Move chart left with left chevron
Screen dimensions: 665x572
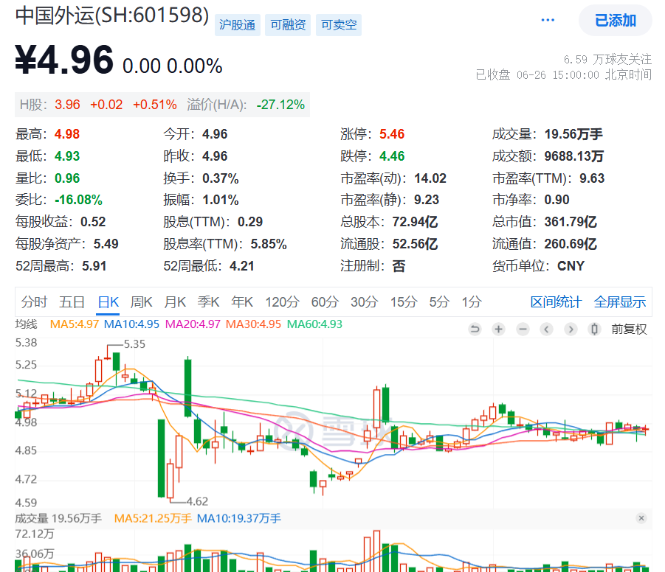point(547,329)
